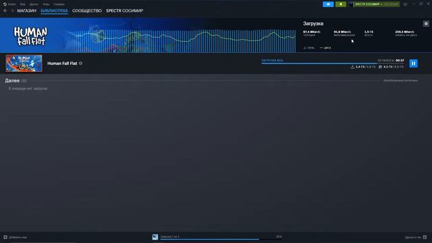Open the green notifications bell
Viewport: 432px width, 243px height.
tap(341, 4)
